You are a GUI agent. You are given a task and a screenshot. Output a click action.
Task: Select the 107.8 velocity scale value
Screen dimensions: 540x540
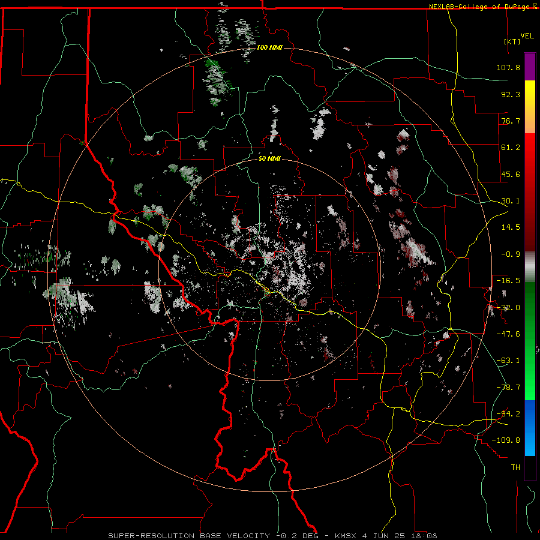pyautogui.click(x=508, y=67)
